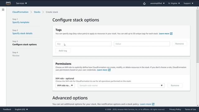
Task: Go back to Step 1 Specify template
Action: coord(21,22)
